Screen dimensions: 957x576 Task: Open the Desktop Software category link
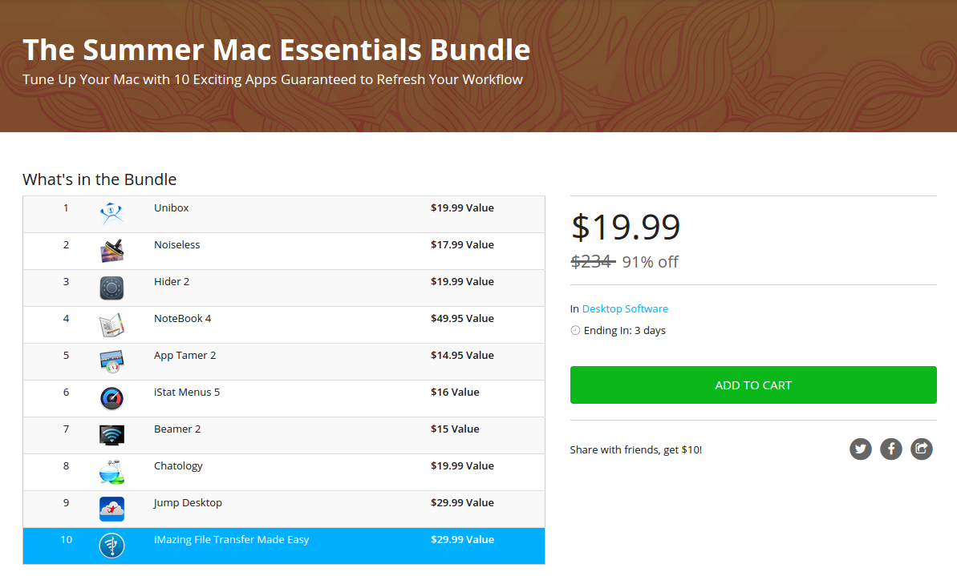pyautogui.click(x=625, y=309)
